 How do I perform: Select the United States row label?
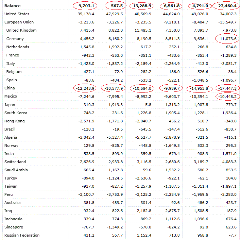[x=17, y=14]
